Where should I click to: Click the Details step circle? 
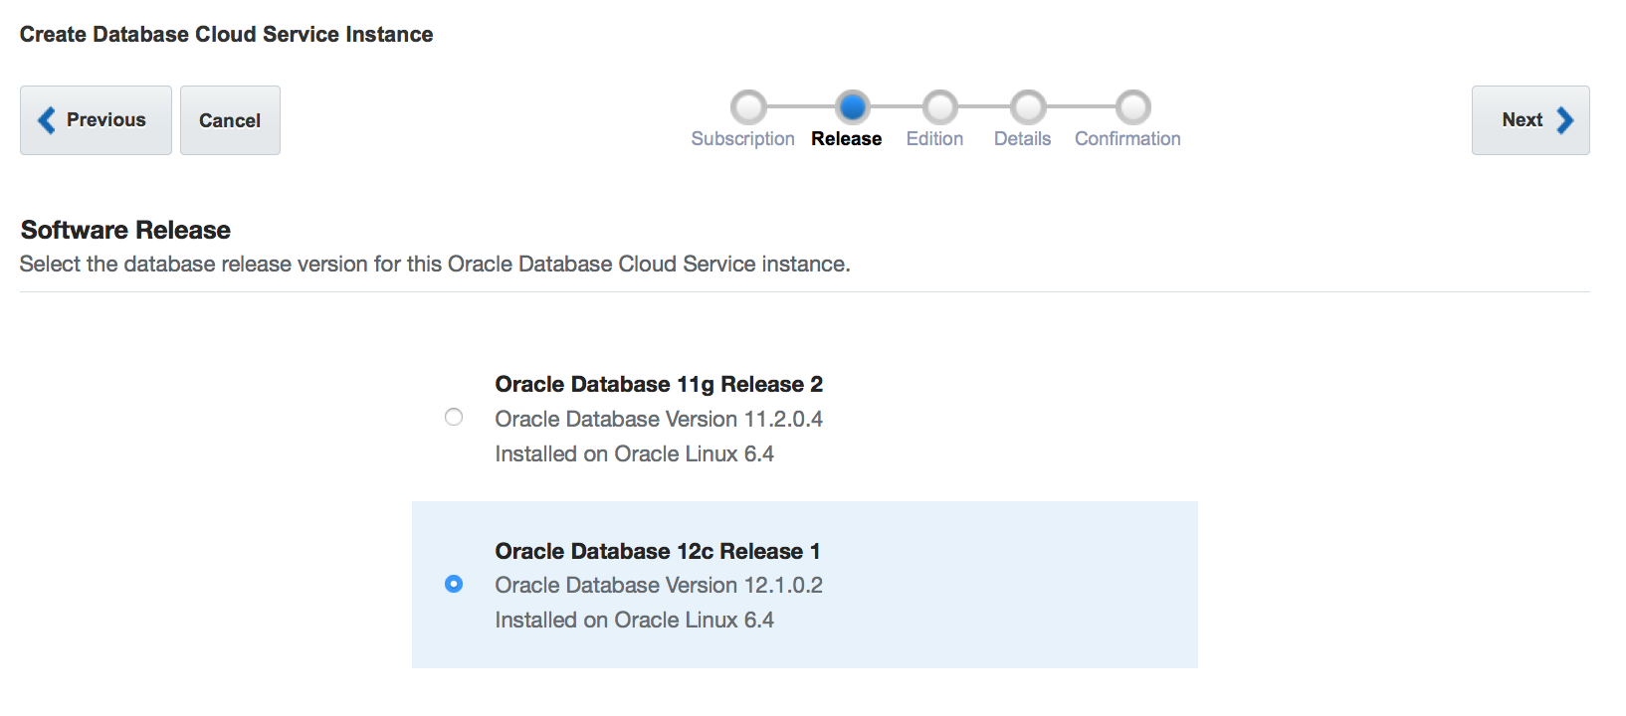[1028, 106]
